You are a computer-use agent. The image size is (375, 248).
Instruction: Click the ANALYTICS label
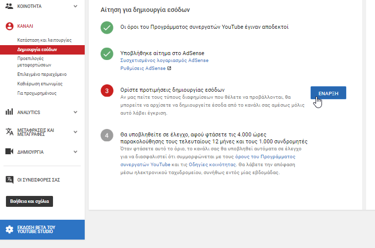tap(29, 112)
